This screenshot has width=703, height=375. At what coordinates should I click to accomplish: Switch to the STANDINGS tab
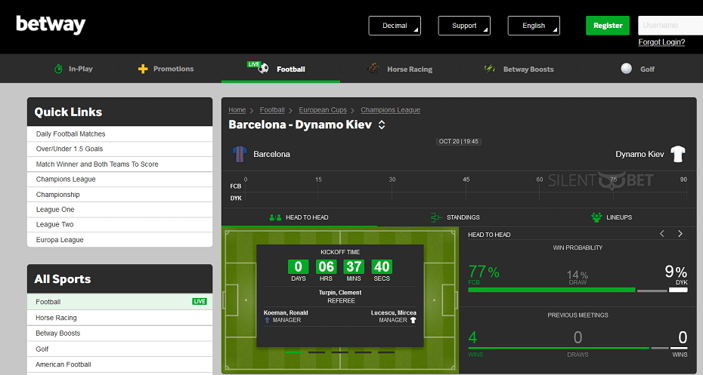click(455, 217)
